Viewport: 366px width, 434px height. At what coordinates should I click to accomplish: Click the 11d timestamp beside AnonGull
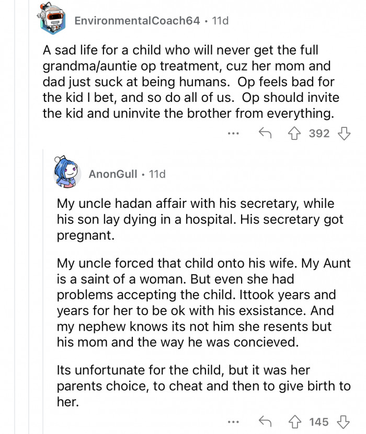157,174
